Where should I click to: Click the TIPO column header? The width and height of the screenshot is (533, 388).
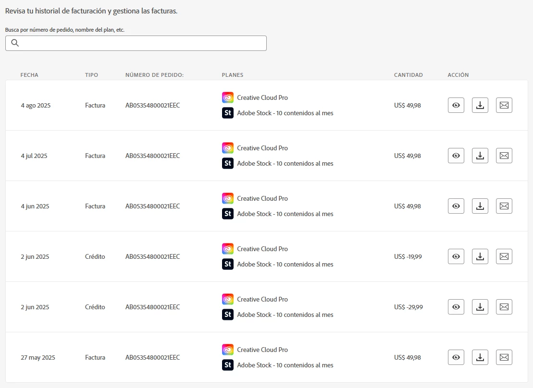(x=91, y=75)
